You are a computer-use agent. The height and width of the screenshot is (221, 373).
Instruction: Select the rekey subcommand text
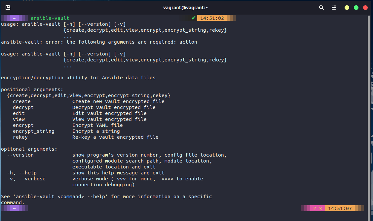tap(20, 137)
